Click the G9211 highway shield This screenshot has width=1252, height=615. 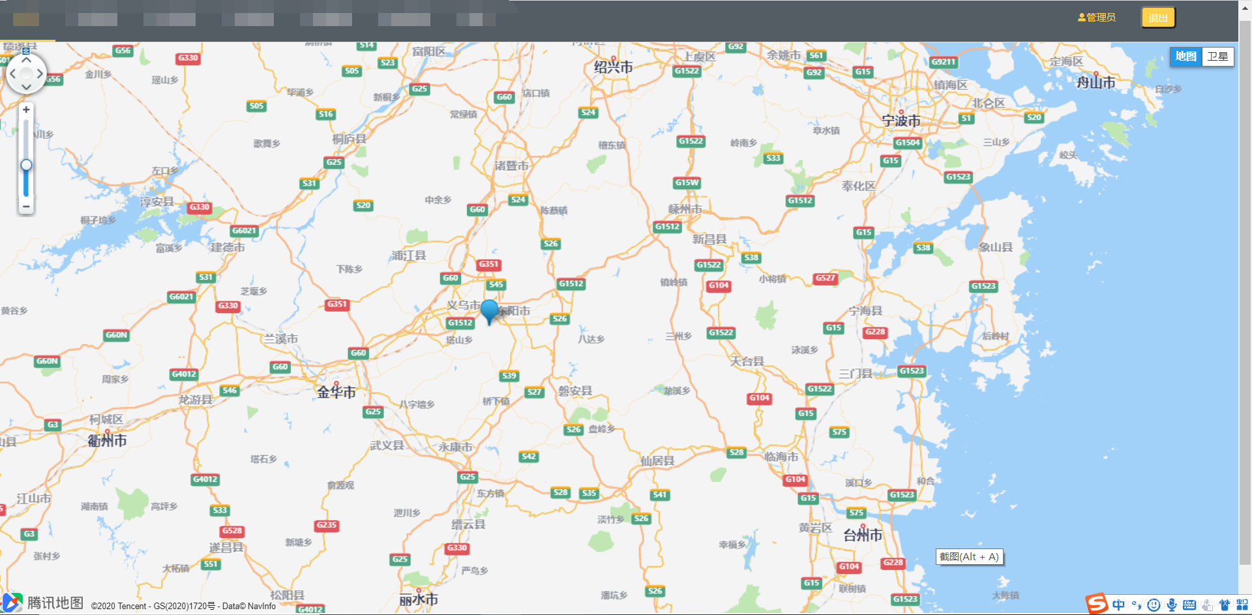(x=944, y=62)
